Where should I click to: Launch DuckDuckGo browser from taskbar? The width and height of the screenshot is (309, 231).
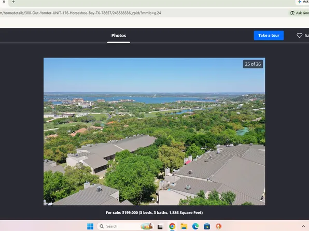219,226
